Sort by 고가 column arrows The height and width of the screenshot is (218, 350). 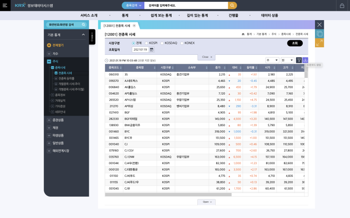point(292,68)
